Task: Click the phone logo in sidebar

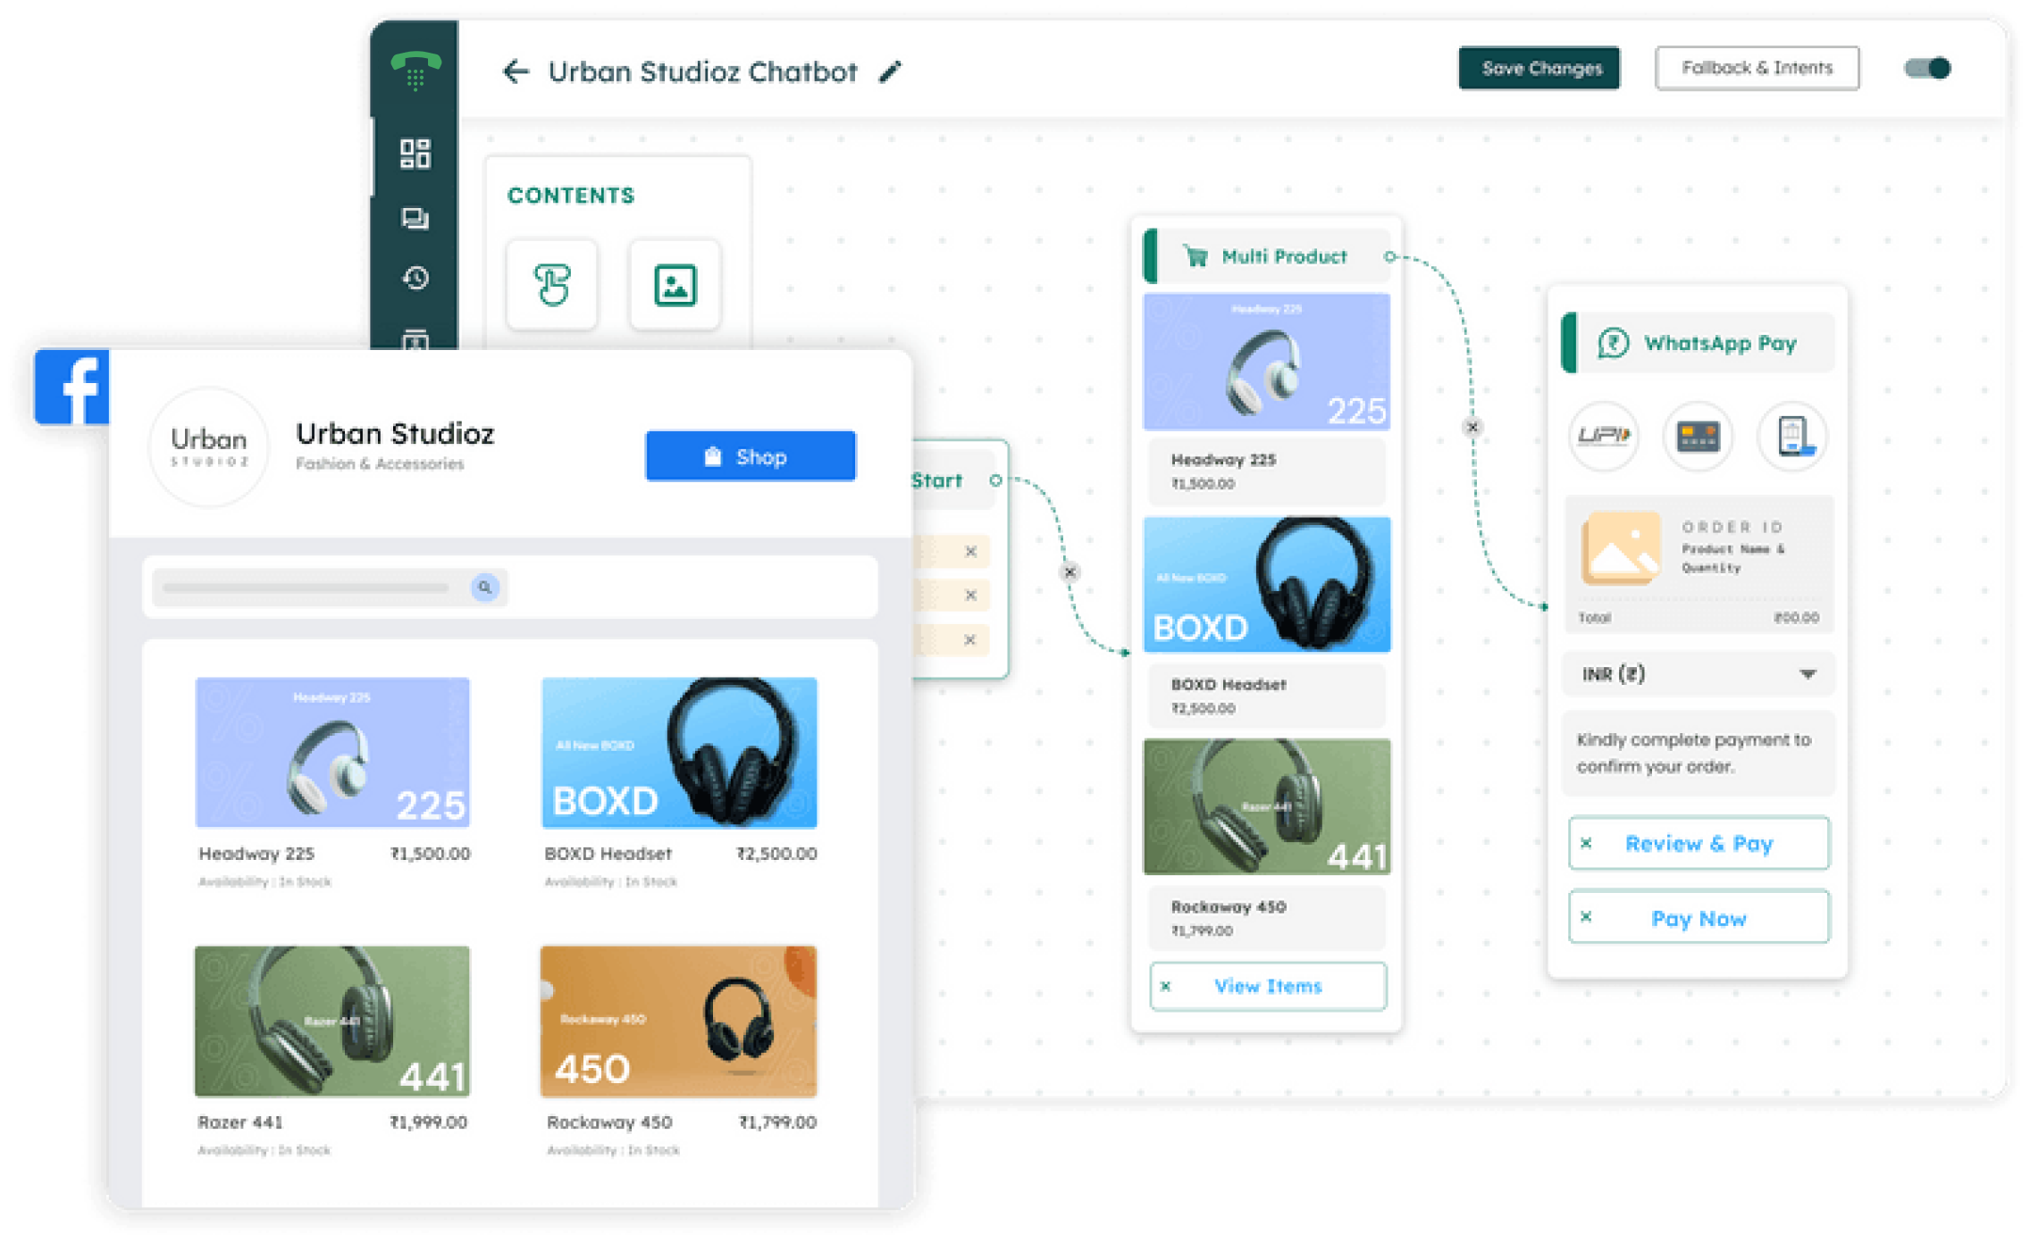Action: point(415,70)
